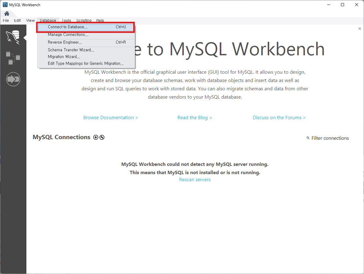This screenshot has height=274, width=364.
Task: Close welcome banner with the small X
Action: (360, 29)
